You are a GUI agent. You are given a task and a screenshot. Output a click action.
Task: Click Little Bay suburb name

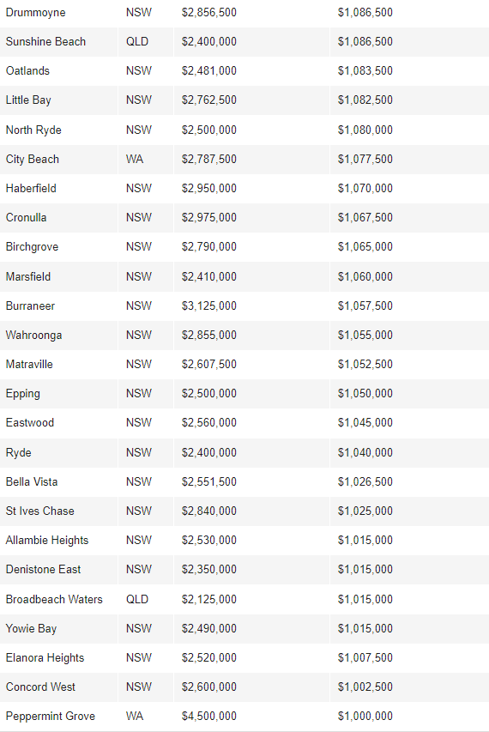point(28,100)
